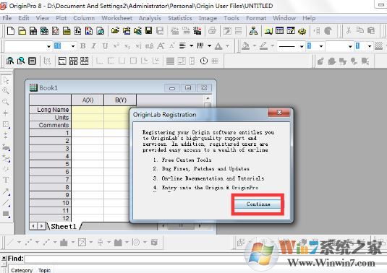The width and height of the screenshot is (387, 273).
Task: Open the fill color paint bucket picker
Action: [245, 45]
